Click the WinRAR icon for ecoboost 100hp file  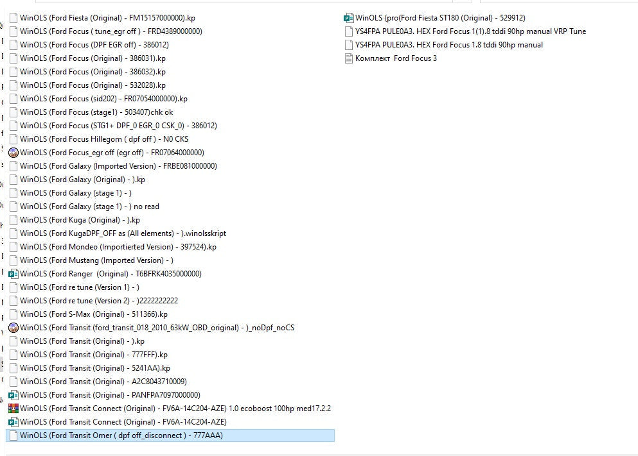(x=13, y=409)
